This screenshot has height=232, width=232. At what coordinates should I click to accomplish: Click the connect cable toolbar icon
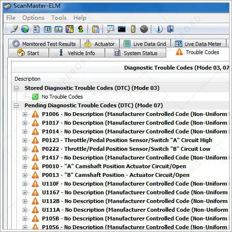14,29
